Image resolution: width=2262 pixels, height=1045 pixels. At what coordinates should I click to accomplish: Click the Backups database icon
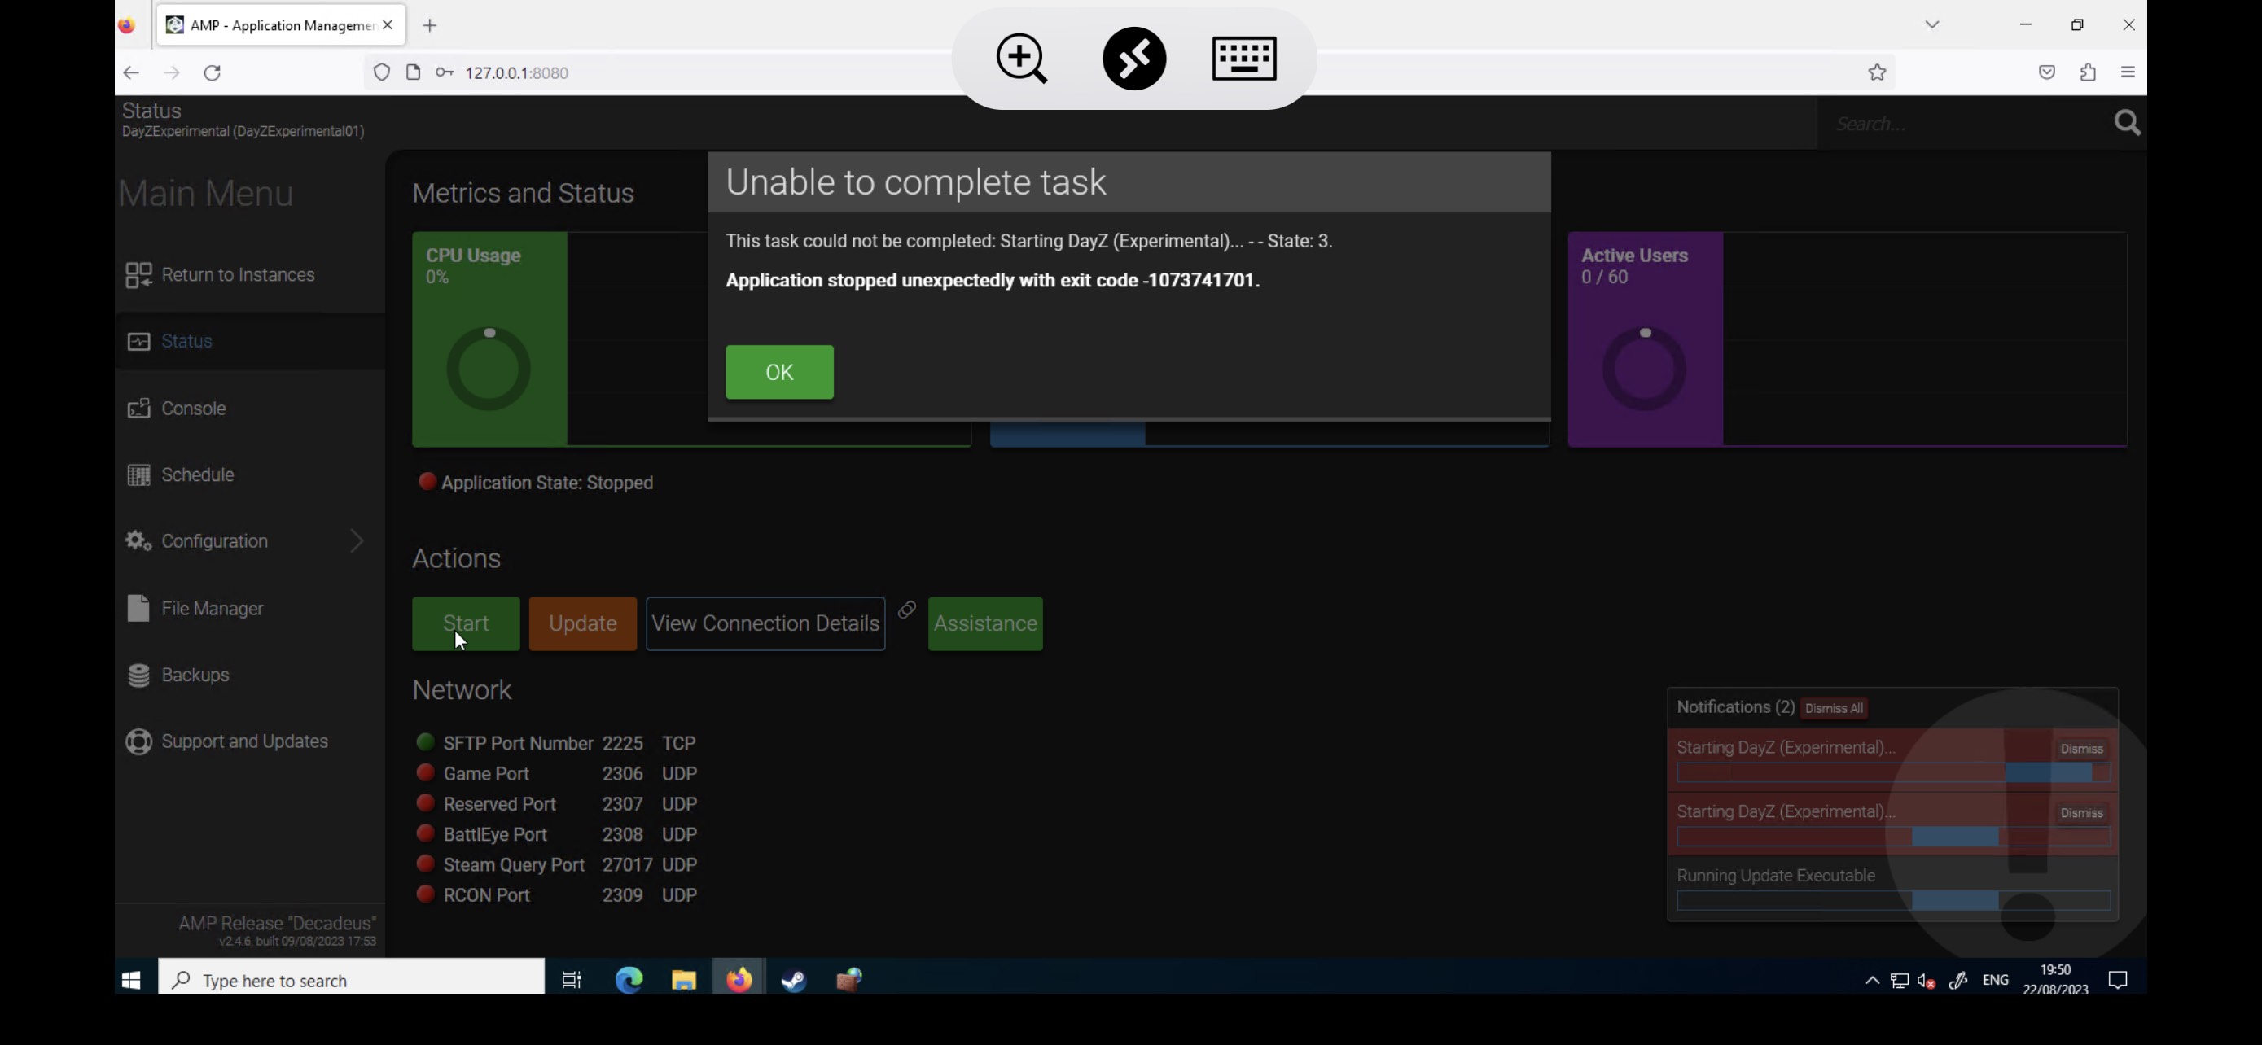[x=138, y=675]
